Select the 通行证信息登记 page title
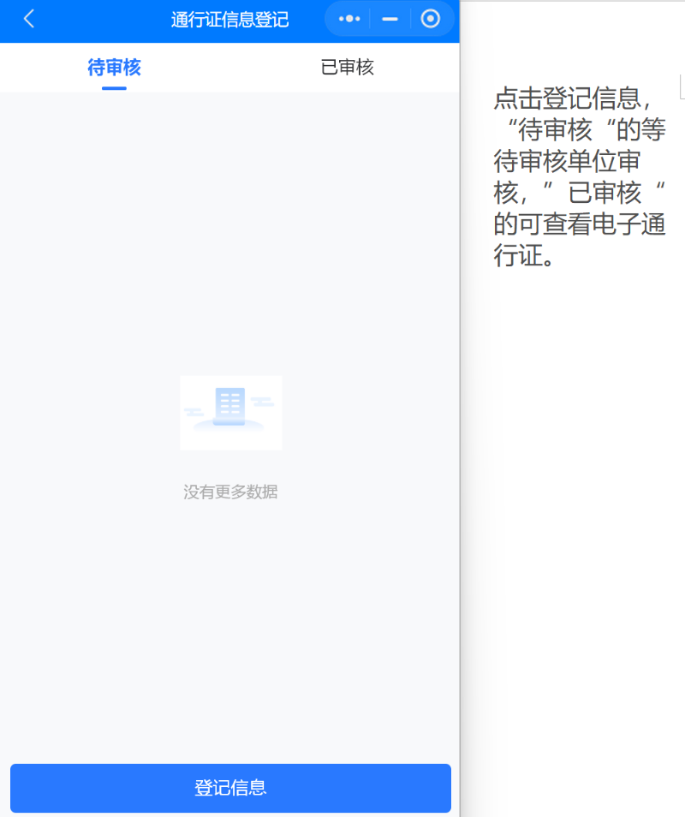The width and height of the screenshot is (685, 817). (x=229, y=20)
